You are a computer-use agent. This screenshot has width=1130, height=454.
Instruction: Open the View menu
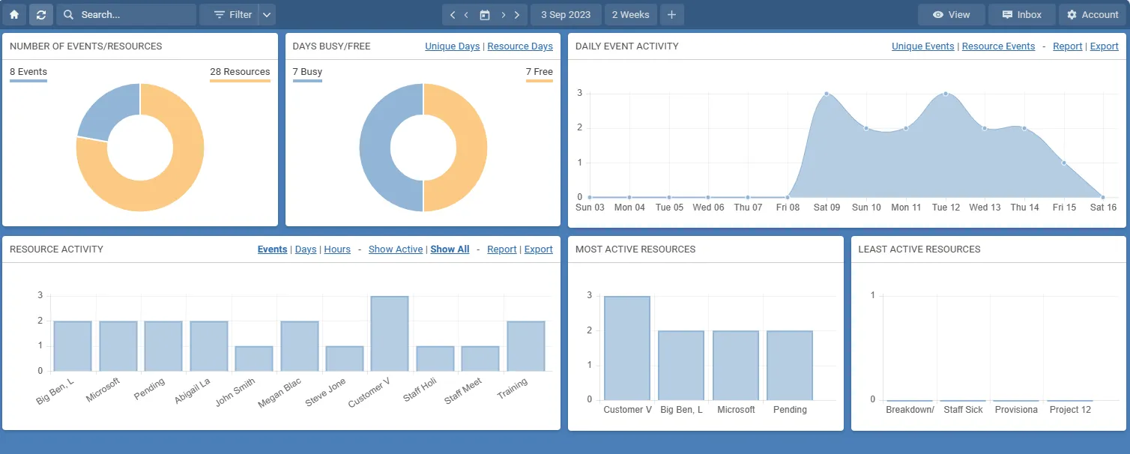tap(951, 15)
